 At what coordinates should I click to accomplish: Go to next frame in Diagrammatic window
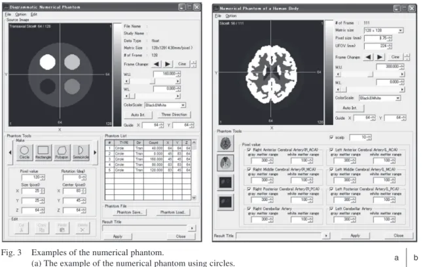pos(168,64)
